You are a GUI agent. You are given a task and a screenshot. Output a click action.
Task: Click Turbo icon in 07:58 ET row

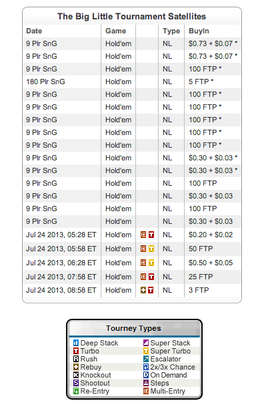151,277
